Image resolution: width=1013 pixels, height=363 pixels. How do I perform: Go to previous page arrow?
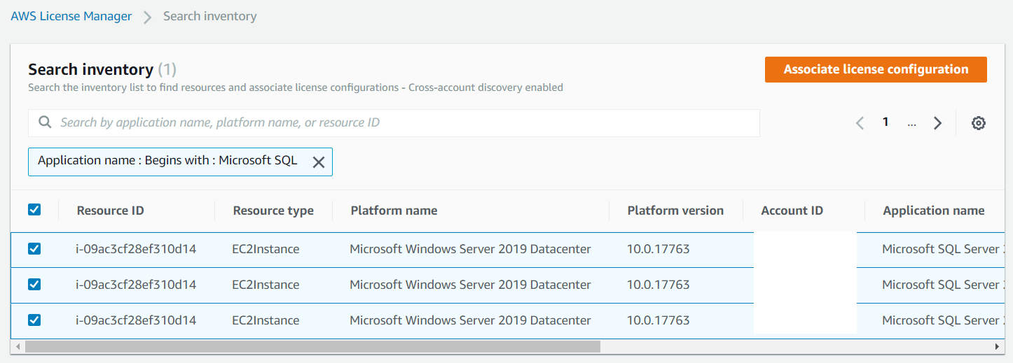[860, 123]
